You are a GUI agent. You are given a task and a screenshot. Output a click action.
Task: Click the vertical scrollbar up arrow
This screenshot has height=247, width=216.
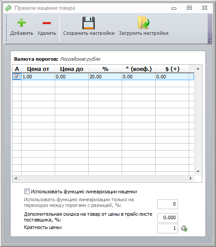[x=198, y=69]
